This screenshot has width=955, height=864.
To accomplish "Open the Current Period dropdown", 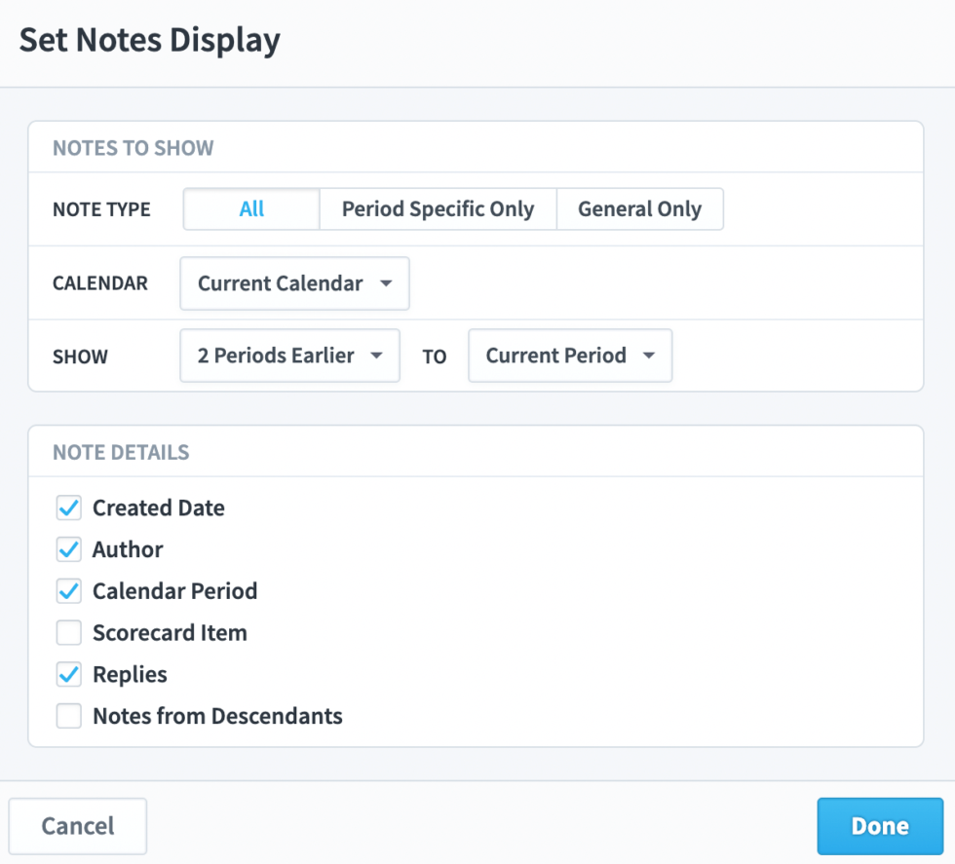I will [x=569, y=355].
